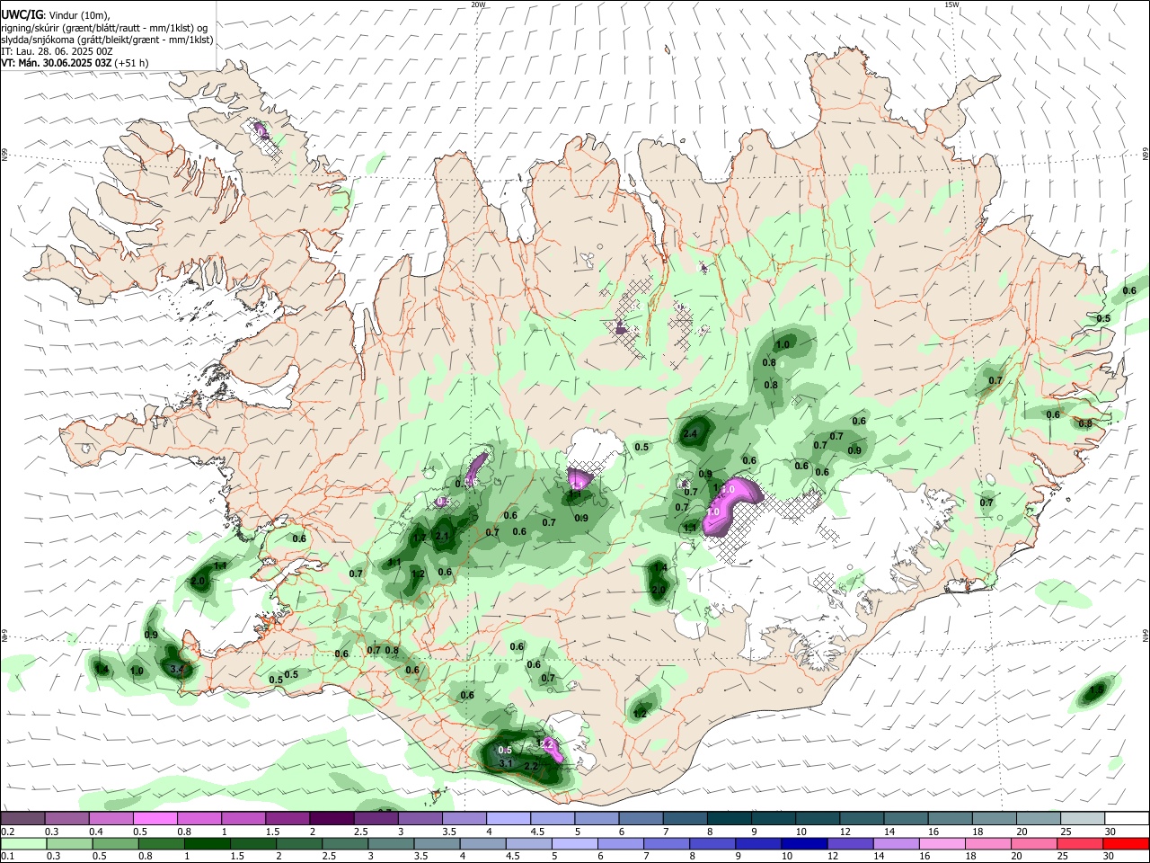Image resolution: width=1150 pixels, height=863 pixels.
Task: Click the dark teal snow swatch starting at 8
Action: tap(727, 818)
